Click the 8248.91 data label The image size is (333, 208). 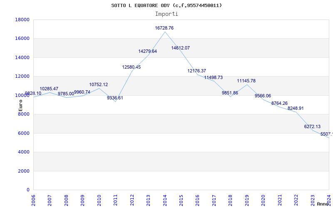296,108
